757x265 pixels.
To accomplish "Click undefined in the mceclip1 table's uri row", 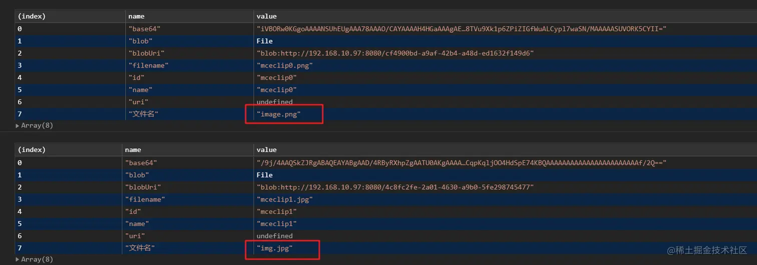I will pyautogui.click(x=275, y=236).
